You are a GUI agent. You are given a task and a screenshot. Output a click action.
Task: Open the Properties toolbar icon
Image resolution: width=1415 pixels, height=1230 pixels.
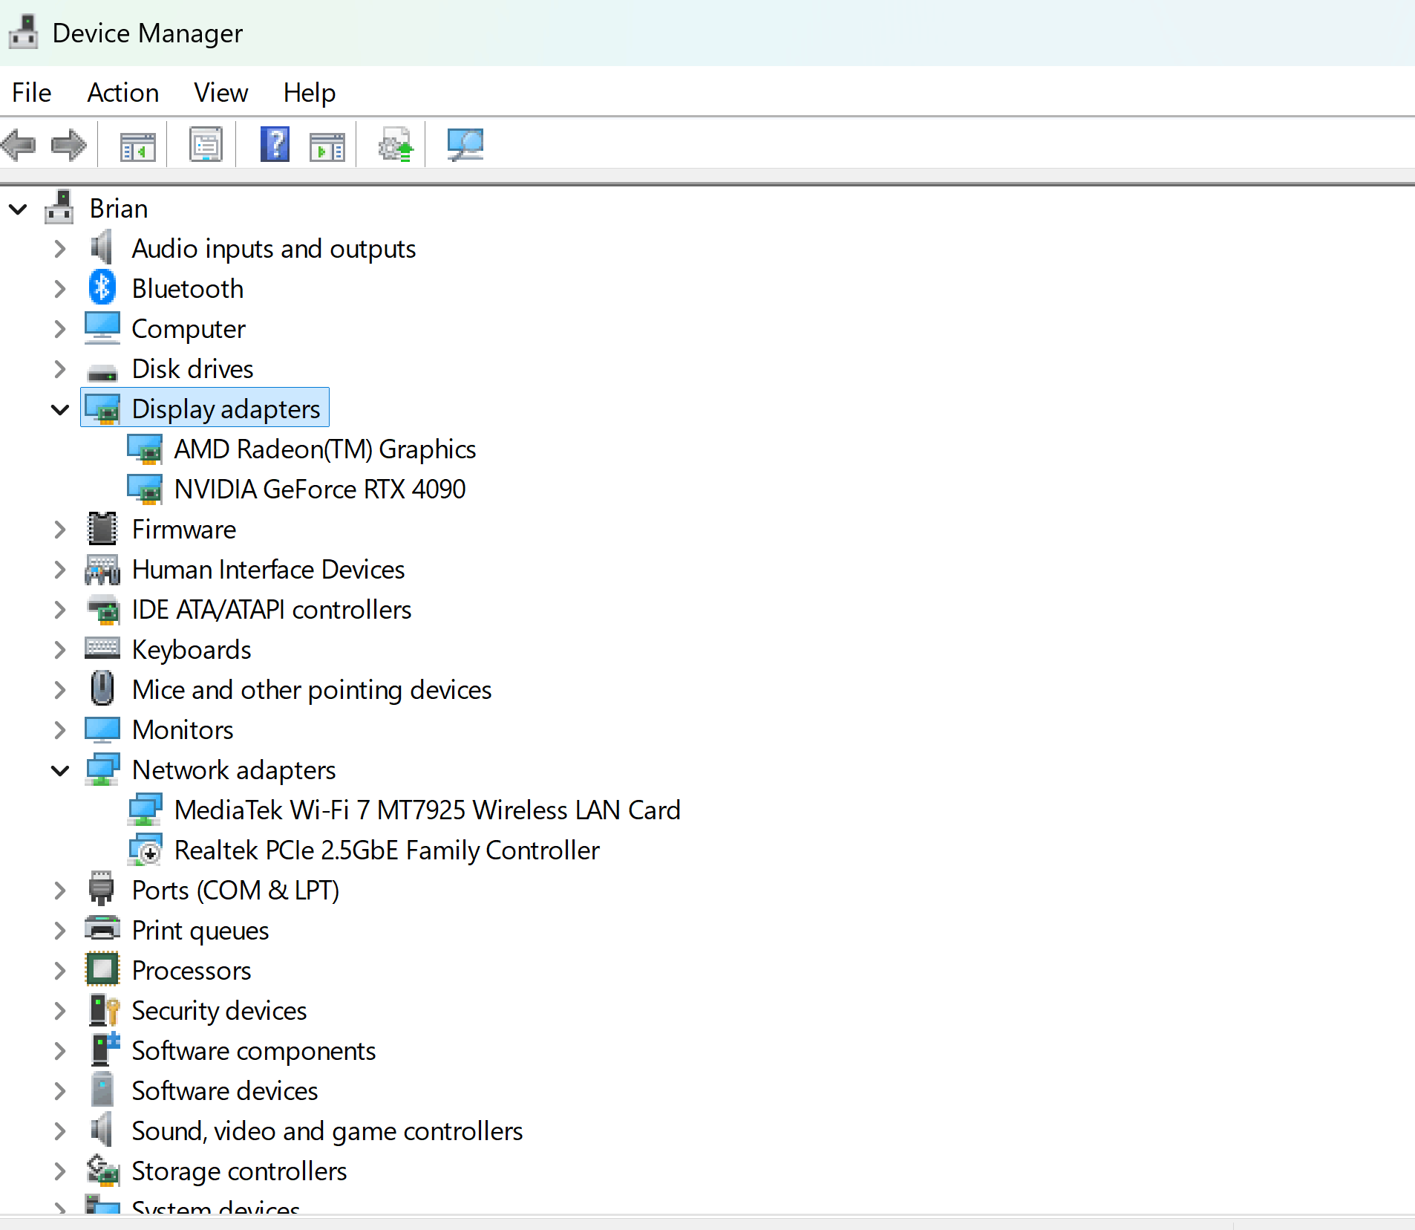pos(206,145)
